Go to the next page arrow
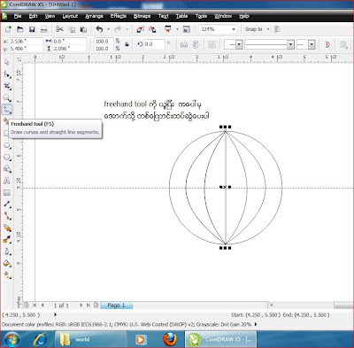 pos(81,305)
